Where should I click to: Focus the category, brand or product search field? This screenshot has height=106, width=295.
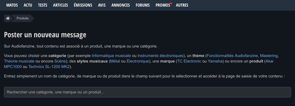[147, 92]
